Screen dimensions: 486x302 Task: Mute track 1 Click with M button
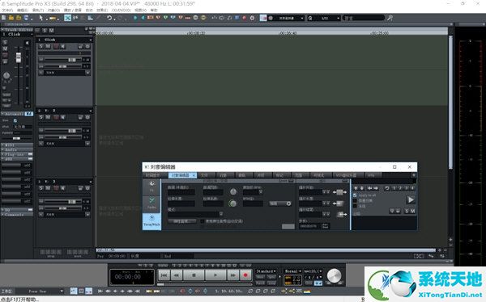coord(48,46)
